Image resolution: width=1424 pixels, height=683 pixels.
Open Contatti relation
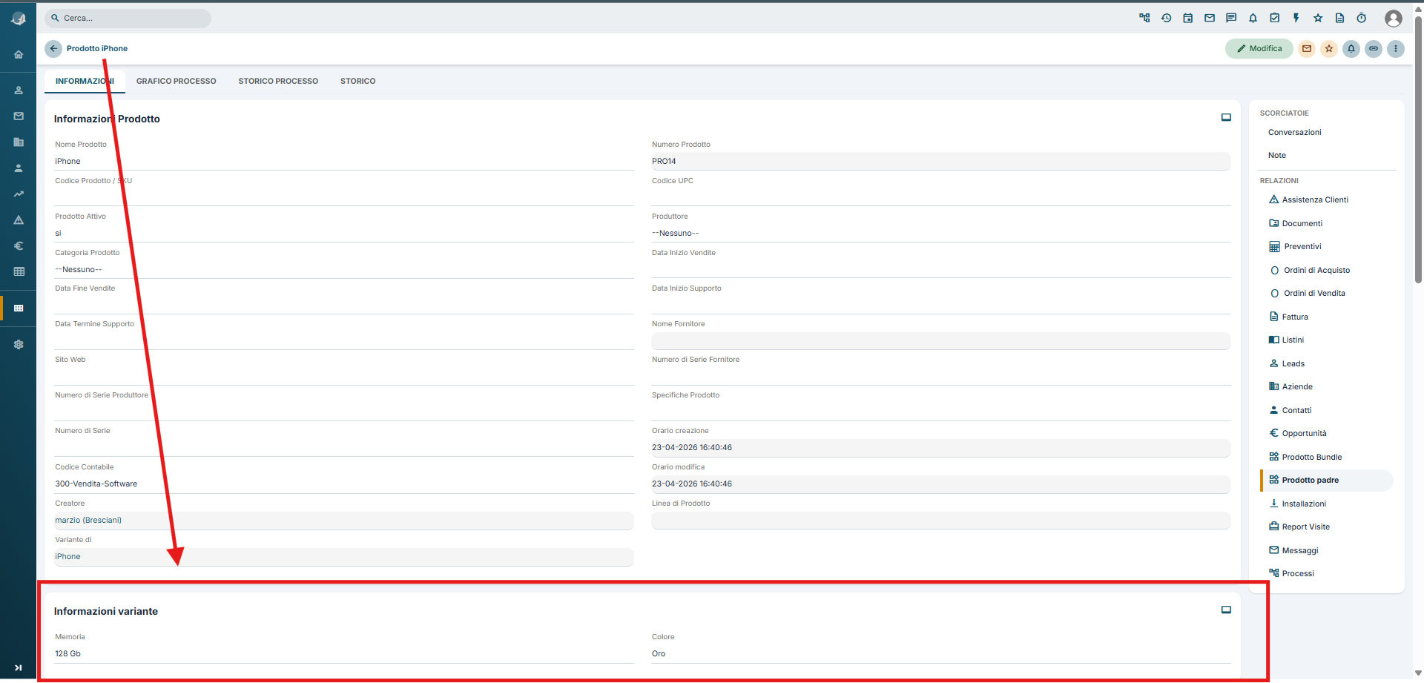(1290, 410)
